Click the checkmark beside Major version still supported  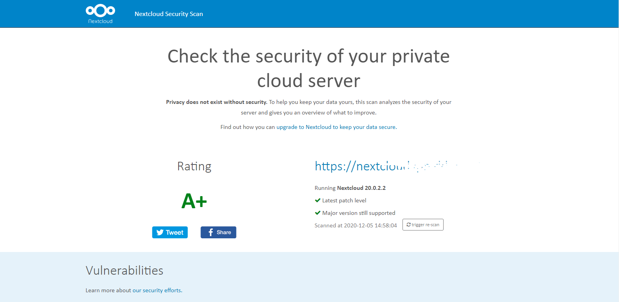[318, 213]
